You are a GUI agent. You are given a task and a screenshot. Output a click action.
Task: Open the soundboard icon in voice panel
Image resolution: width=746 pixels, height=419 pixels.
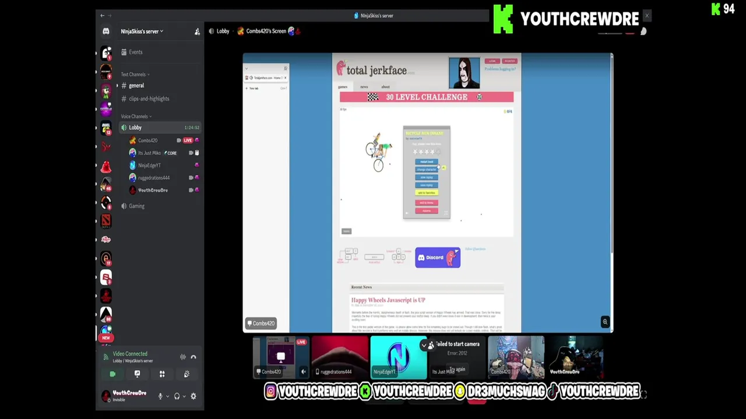pyautogui.click(x=186, y=374)
